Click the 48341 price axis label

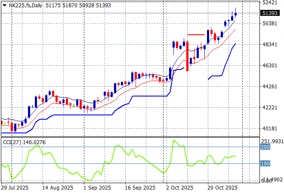269,45
